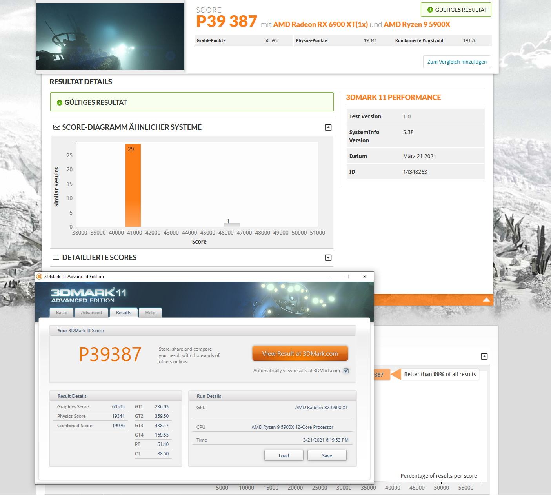Click the P39387 score in app window
Screen dimensions: 551x495
(x=110, y=355)
